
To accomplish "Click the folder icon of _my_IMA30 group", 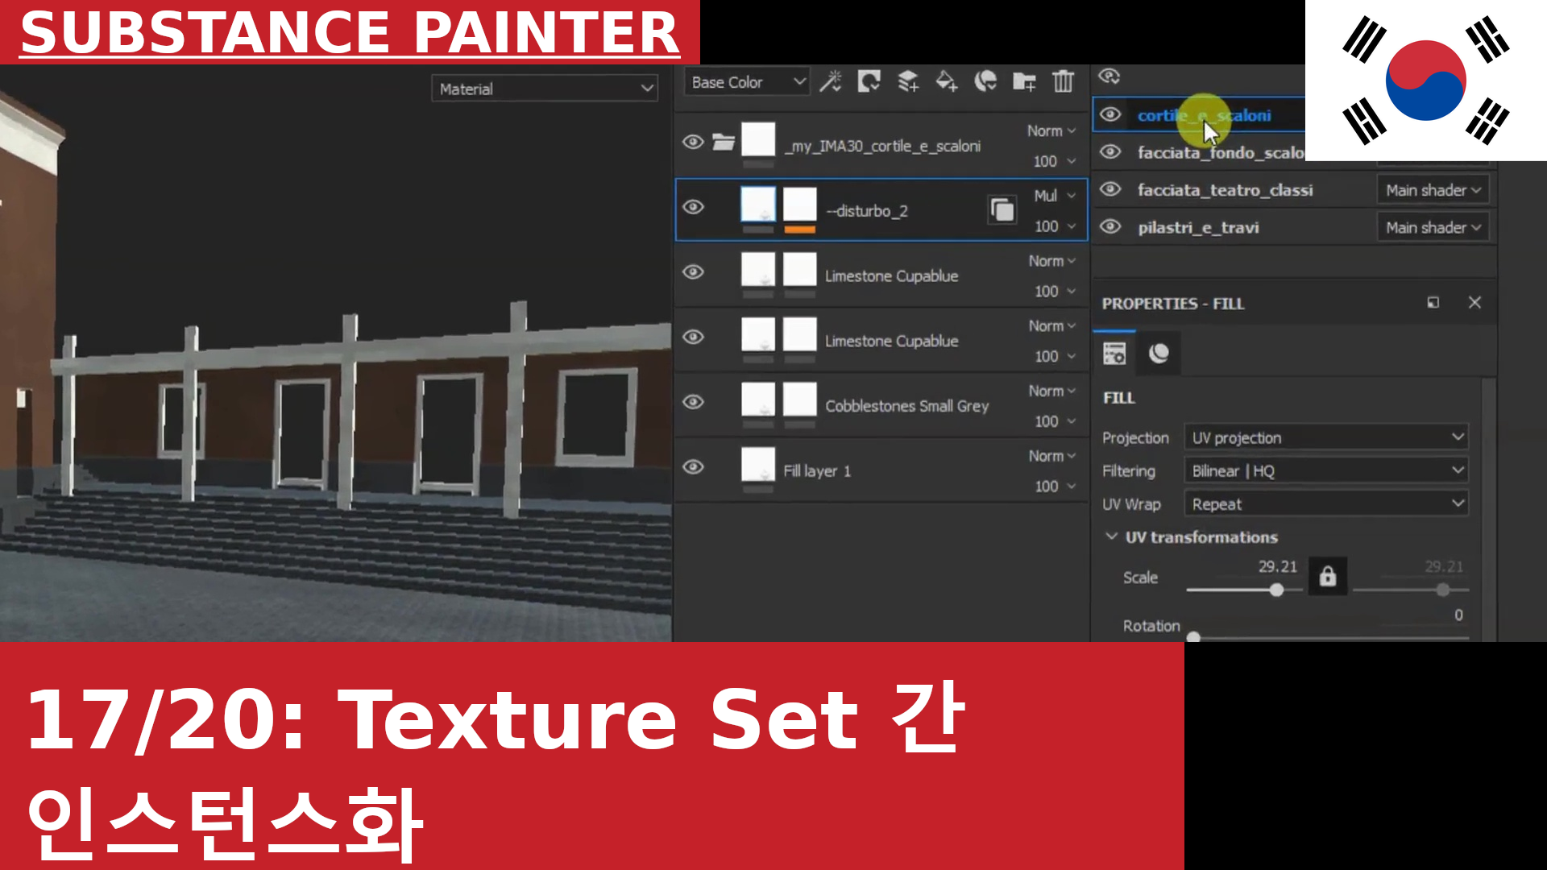I will pyautogui.click(x=724, y=143).
